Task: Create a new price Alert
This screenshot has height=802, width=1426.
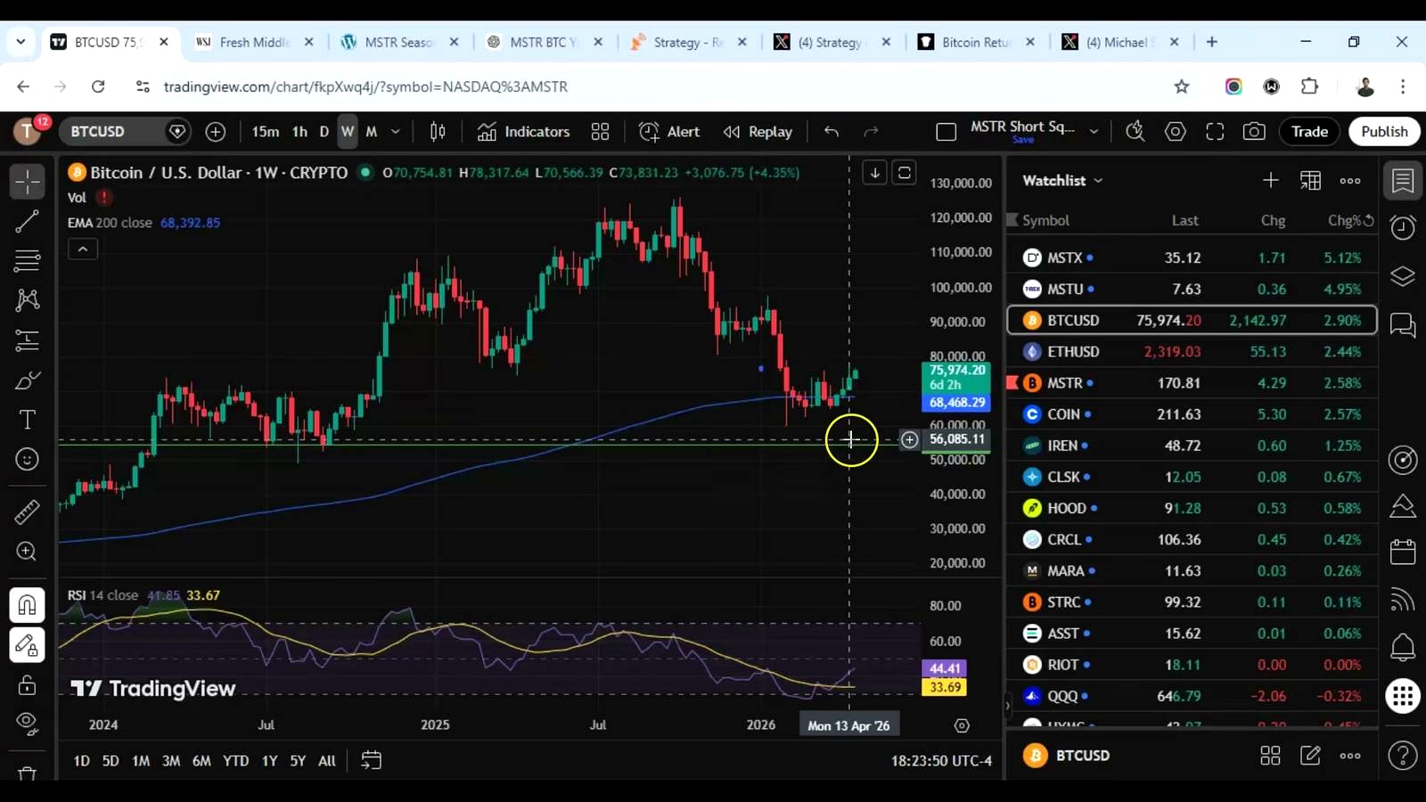Action: coord(669,132)
